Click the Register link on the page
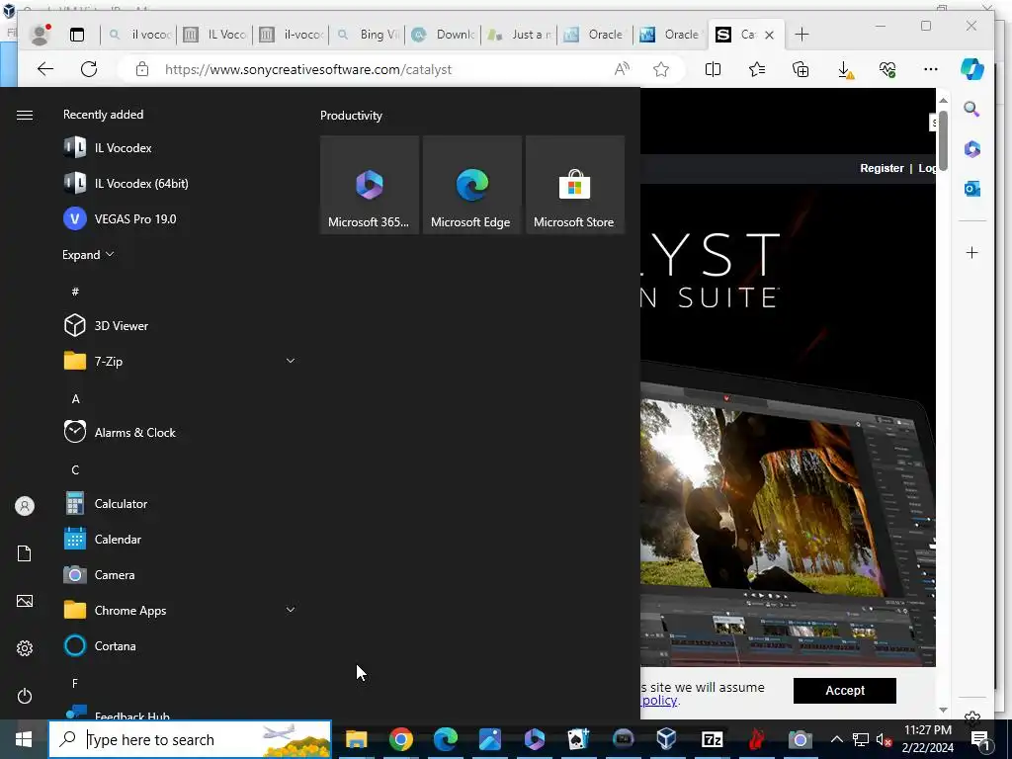 pyautogui.click(x=882, y=168)
